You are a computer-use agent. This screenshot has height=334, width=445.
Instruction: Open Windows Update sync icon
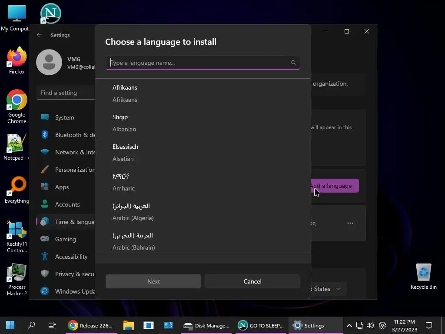pos(45,291)
